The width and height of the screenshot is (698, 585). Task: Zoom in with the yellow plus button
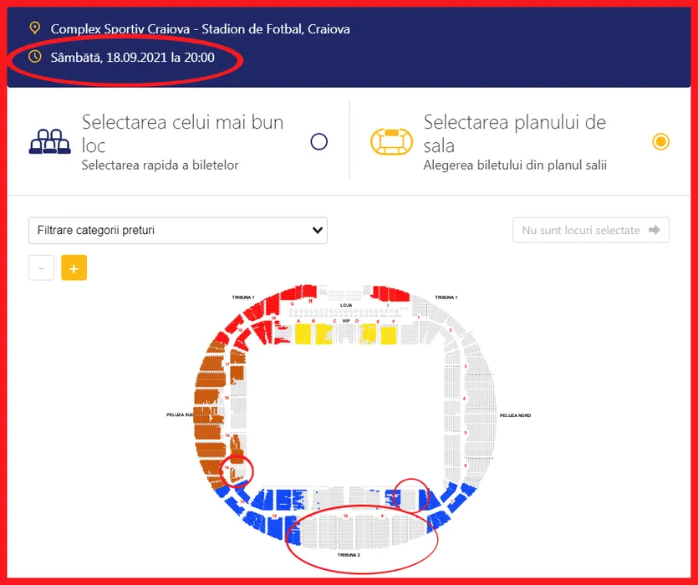(x=74, y=268)
